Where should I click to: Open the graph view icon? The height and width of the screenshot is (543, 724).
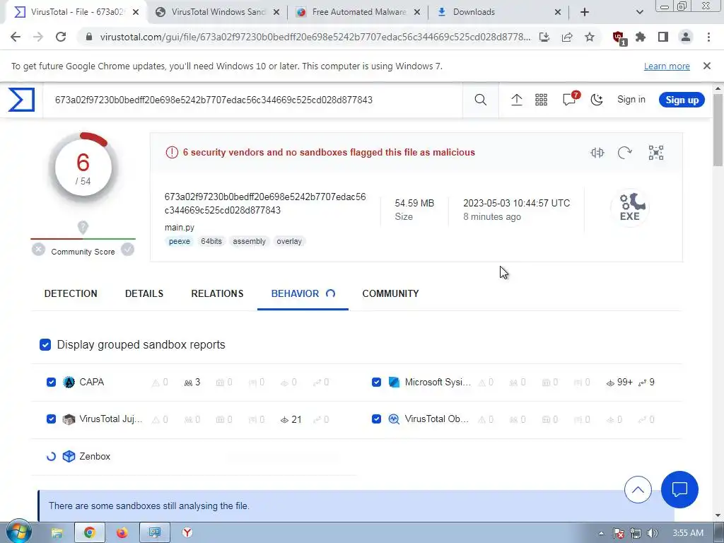coord(656,153)
